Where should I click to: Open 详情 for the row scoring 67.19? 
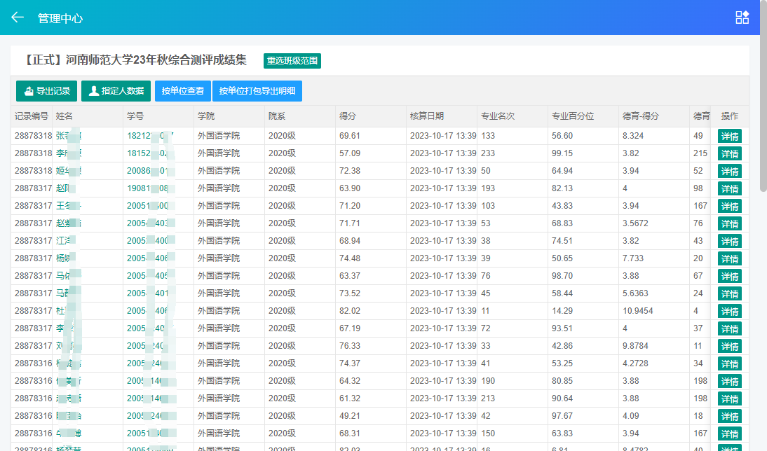(x=729, y=329)
